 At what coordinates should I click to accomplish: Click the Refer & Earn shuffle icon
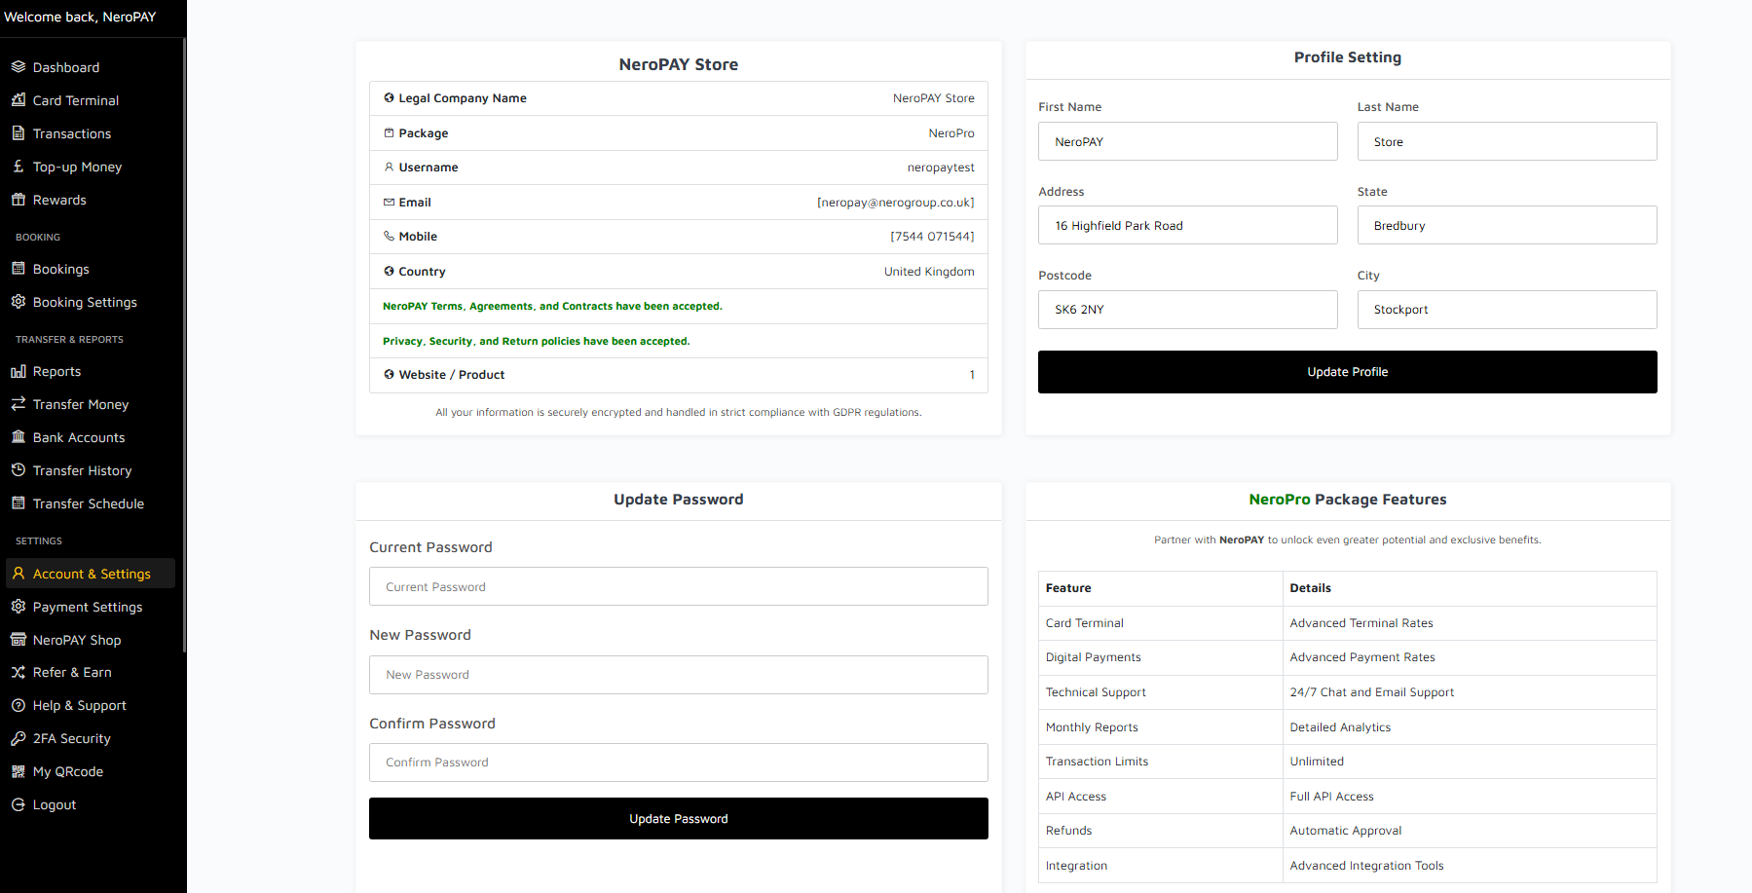(x=19, y=672)
